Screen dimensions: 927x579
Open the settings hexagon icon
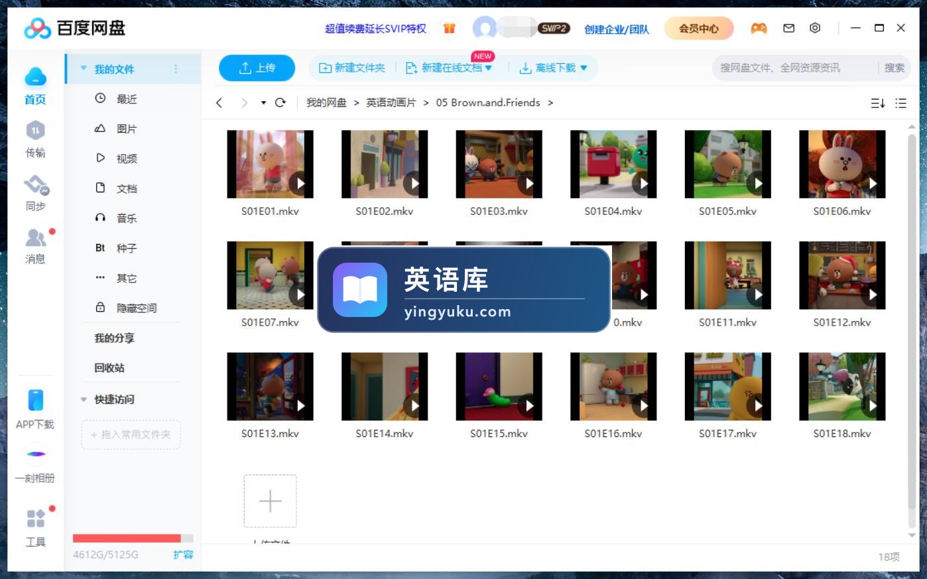coord(815,28)
